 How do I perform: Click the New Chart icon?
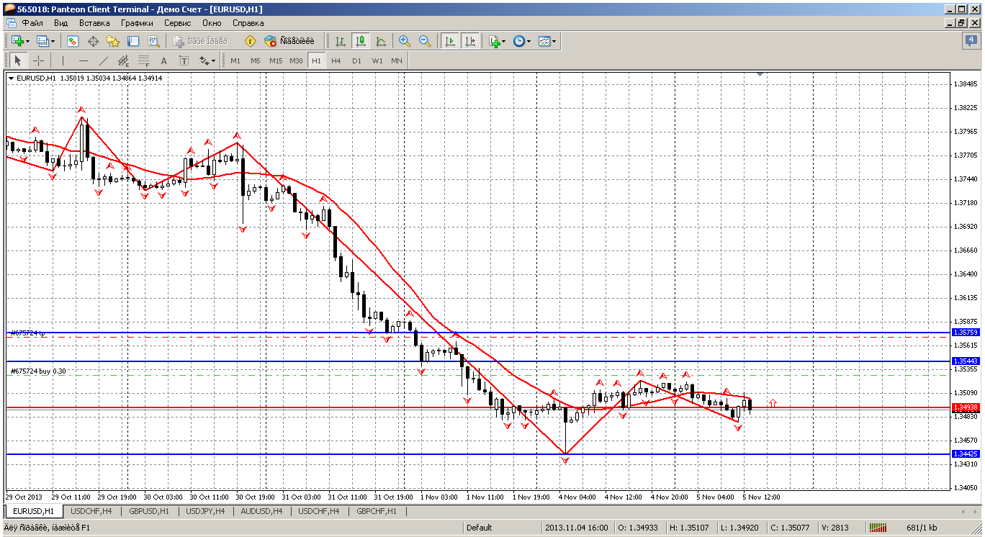tap(17, 42)
